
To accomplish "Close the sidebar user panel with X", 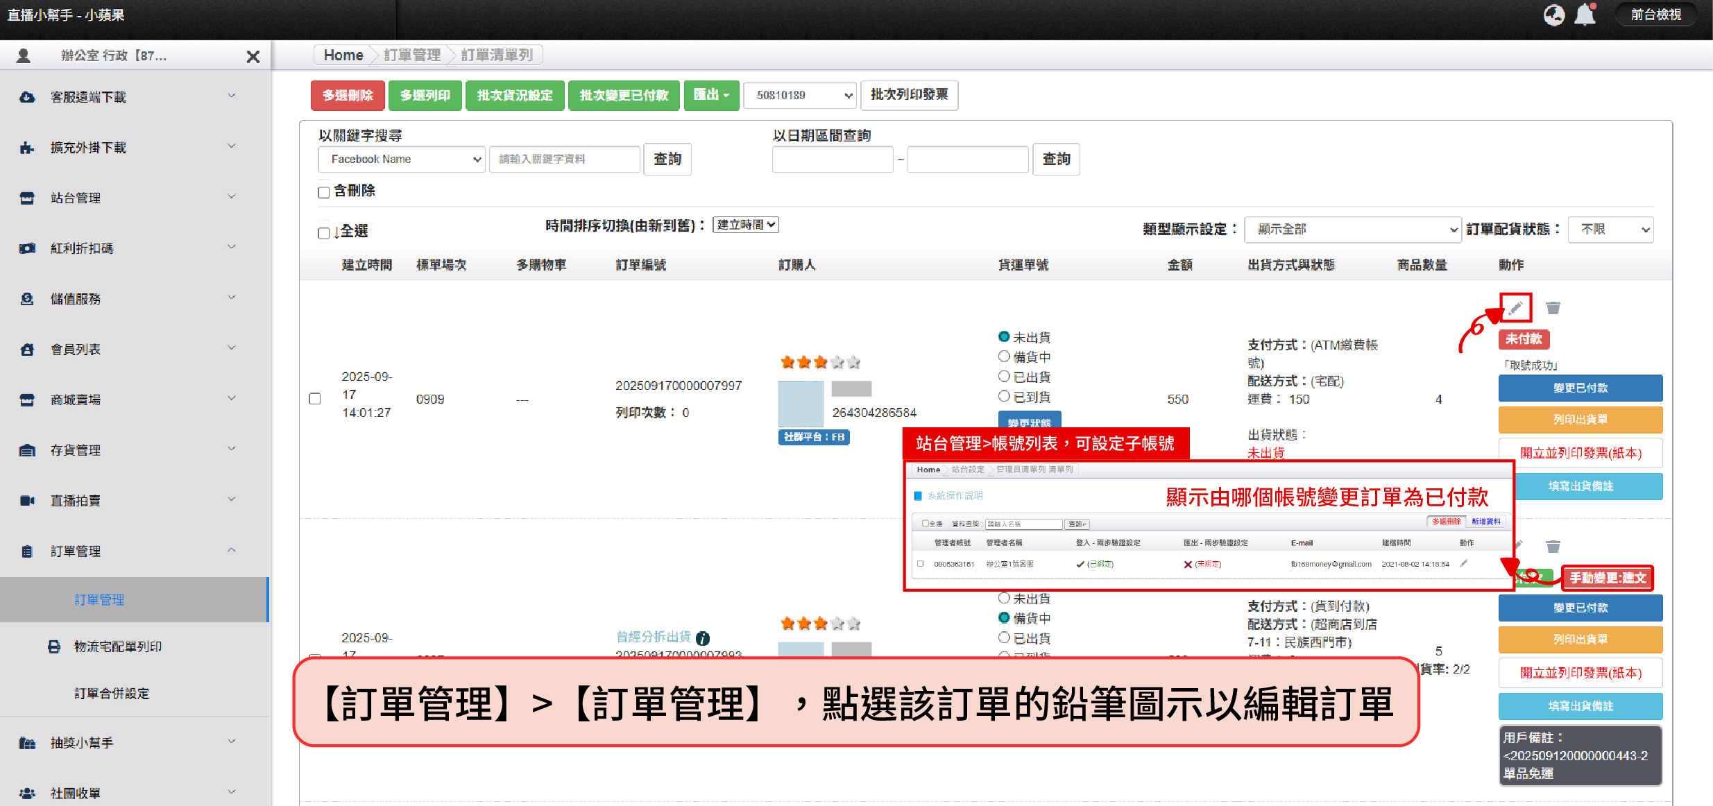I will [x=253, y=56].
